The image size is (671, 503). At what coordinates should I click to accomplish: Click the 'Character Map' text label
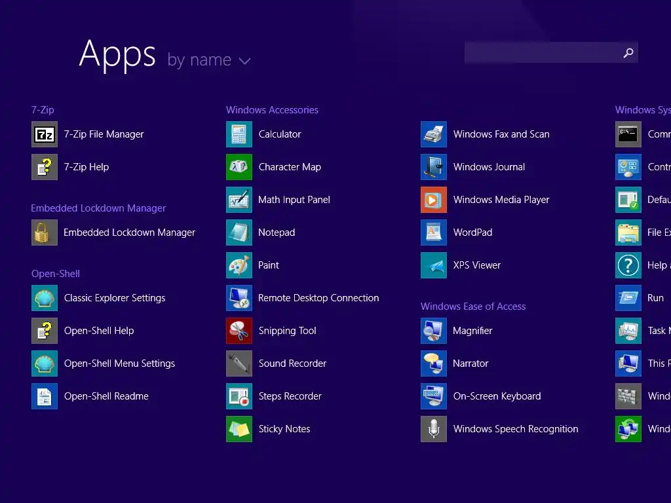click(x=290, y=167)
